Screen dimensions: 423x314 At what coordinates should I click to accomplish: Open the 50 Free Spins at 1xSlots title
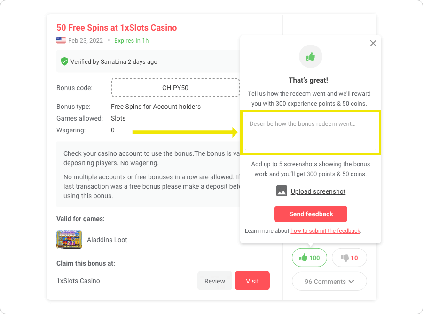[116, 27]
